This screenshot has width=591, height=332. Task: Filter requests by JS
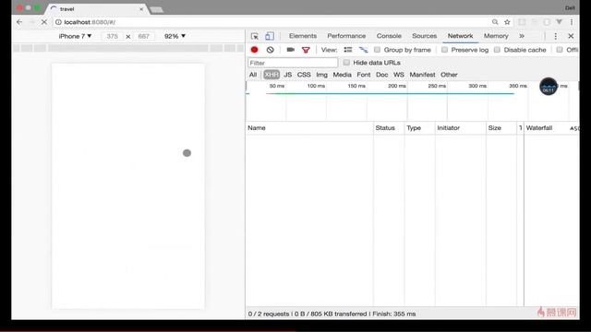(x=287, y=75)
